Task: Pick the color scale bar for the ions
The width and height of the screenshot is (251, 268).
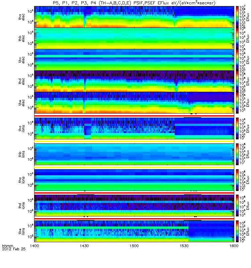Action: click(x=237, y=231)
